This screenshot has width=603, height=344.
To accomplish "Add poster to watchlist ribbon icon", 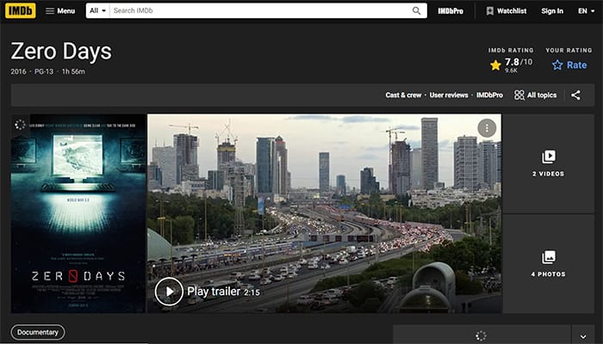I will [20, 124].
